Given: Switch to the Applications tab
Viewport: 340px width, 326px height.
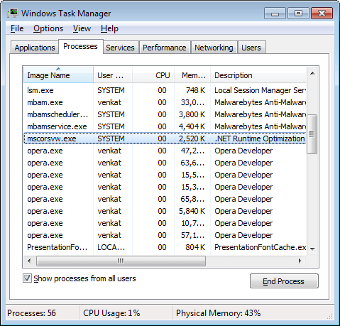Looking at the screenshot, I should pyautogui.click(x=35, y=48).
